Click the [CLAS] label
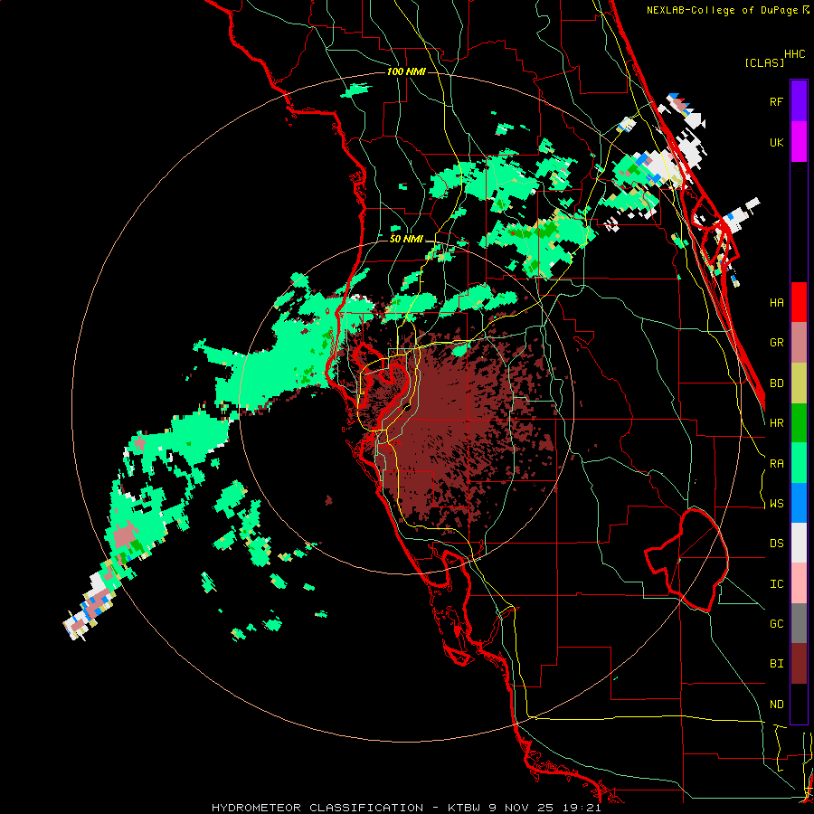814x814 pixels. 764,62
